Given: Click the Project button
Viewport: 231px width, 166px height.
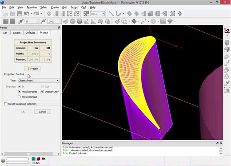Looking at the screenshot, I should tap(33, 69).
